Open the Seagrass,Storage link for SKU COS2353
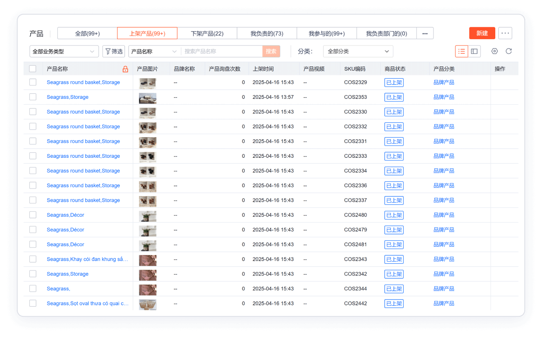Image resolution: width=542 pixels, height=337 pixels. (x=68, y=97)
